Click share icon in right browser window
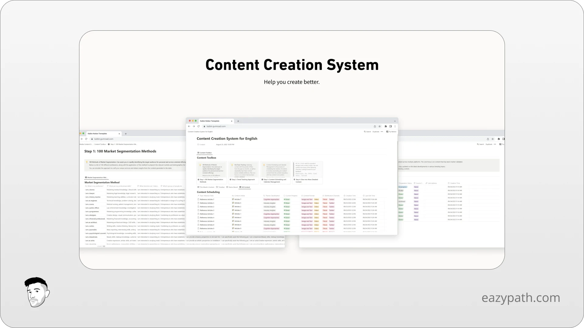The image size is (584, 328). (x=488, y=139)
